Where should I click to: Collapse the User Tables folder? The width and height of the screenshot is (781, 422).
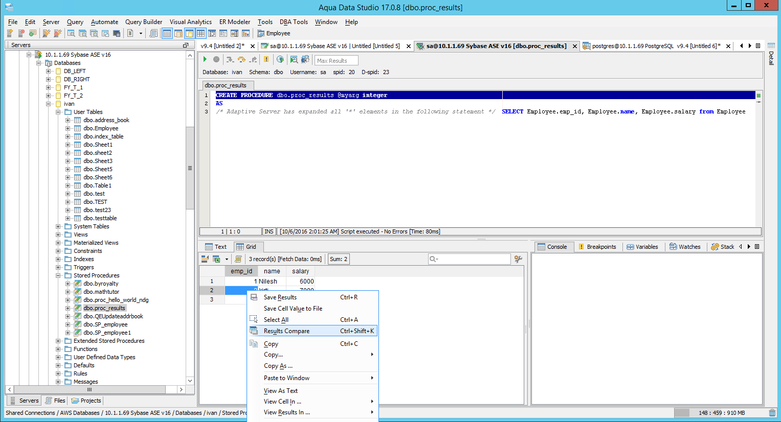(x=58, y=112)
